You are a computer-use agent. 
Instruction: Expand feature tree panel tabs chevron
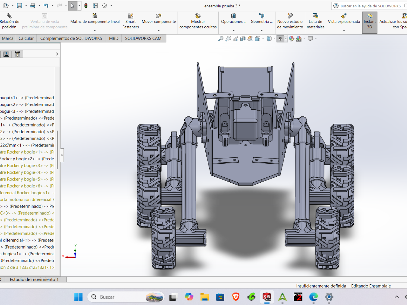(x=57, y=54)
